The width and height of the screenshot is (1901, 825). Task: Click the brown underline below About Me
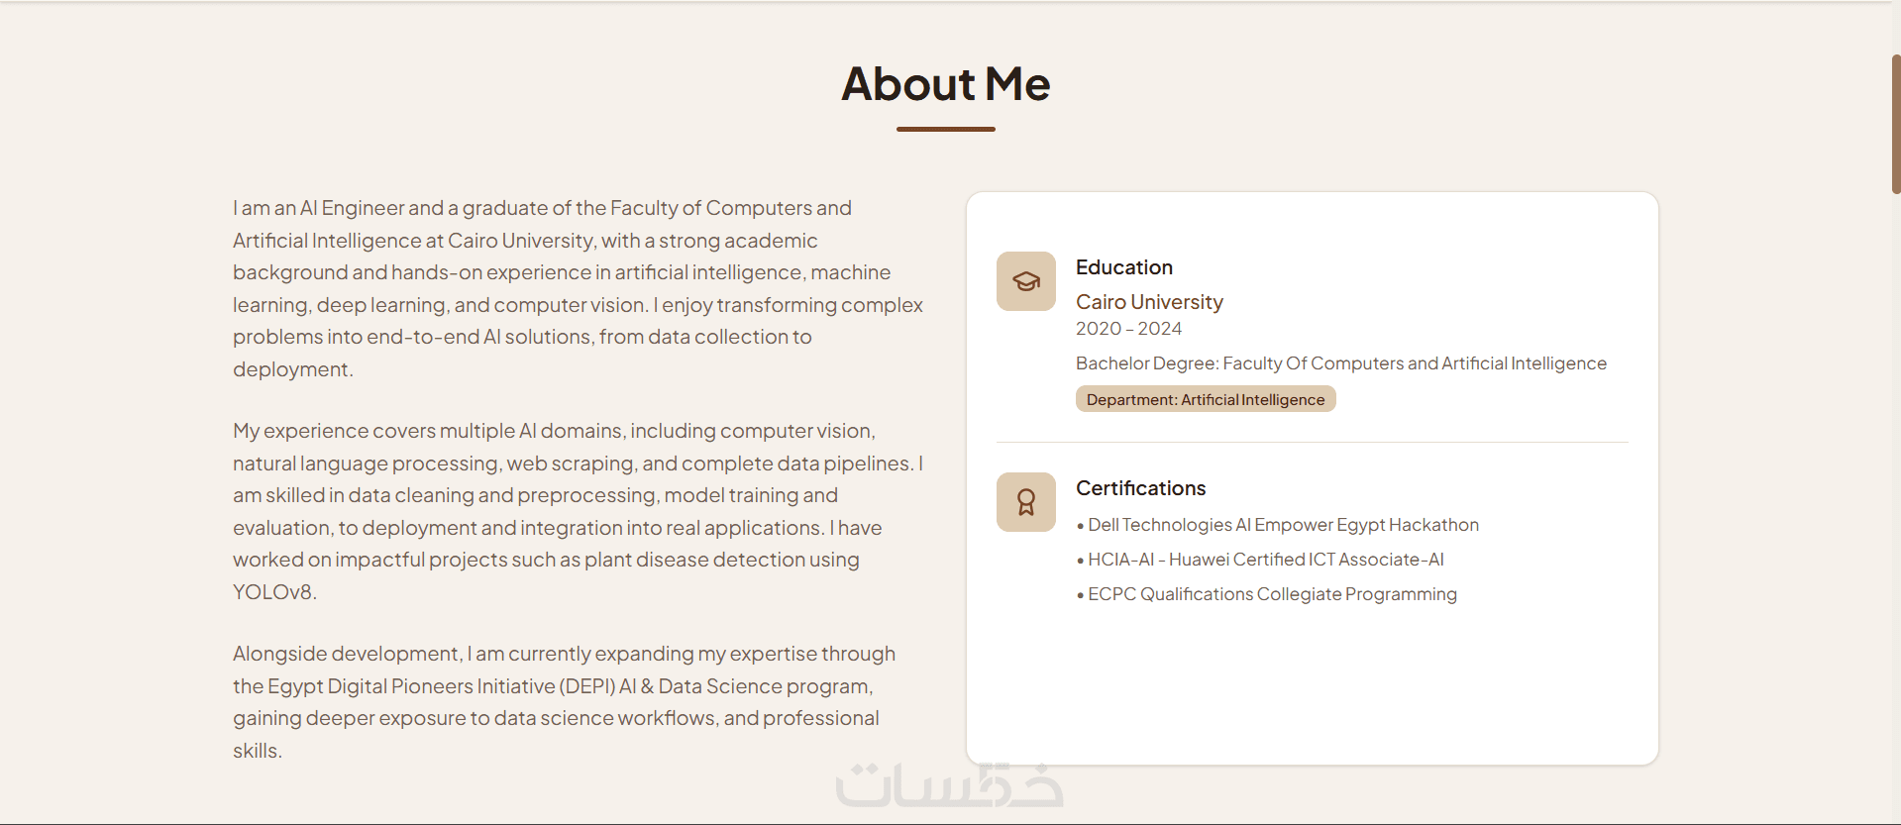(x=945, y=129)
